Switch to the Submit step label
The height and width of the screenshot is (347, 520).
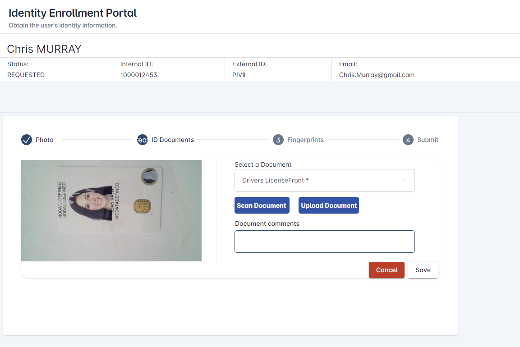(x=428, y=140)
